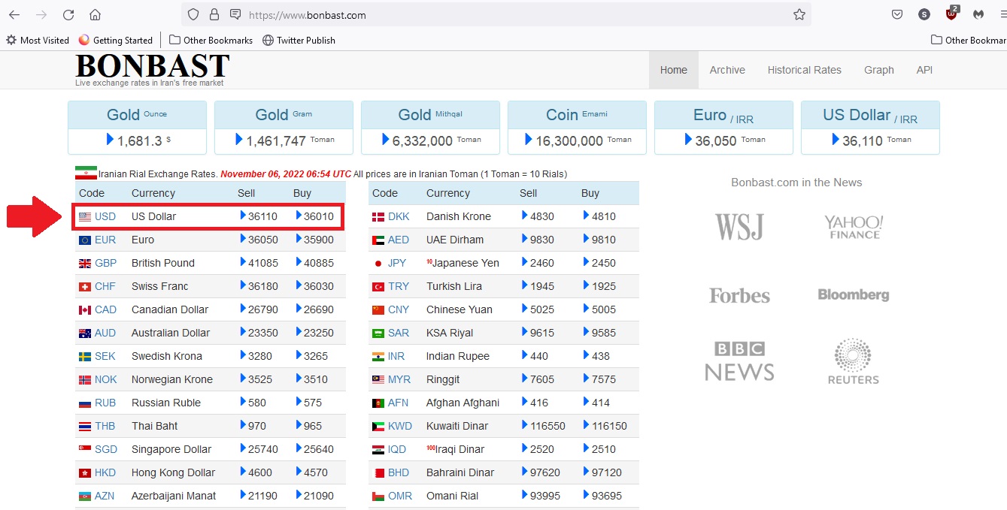
Task: Click the browser Back arrow
Action: (x=14, y=14)
